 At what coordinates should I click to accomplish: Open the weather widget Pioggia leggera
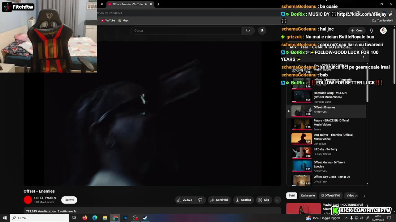323,218
